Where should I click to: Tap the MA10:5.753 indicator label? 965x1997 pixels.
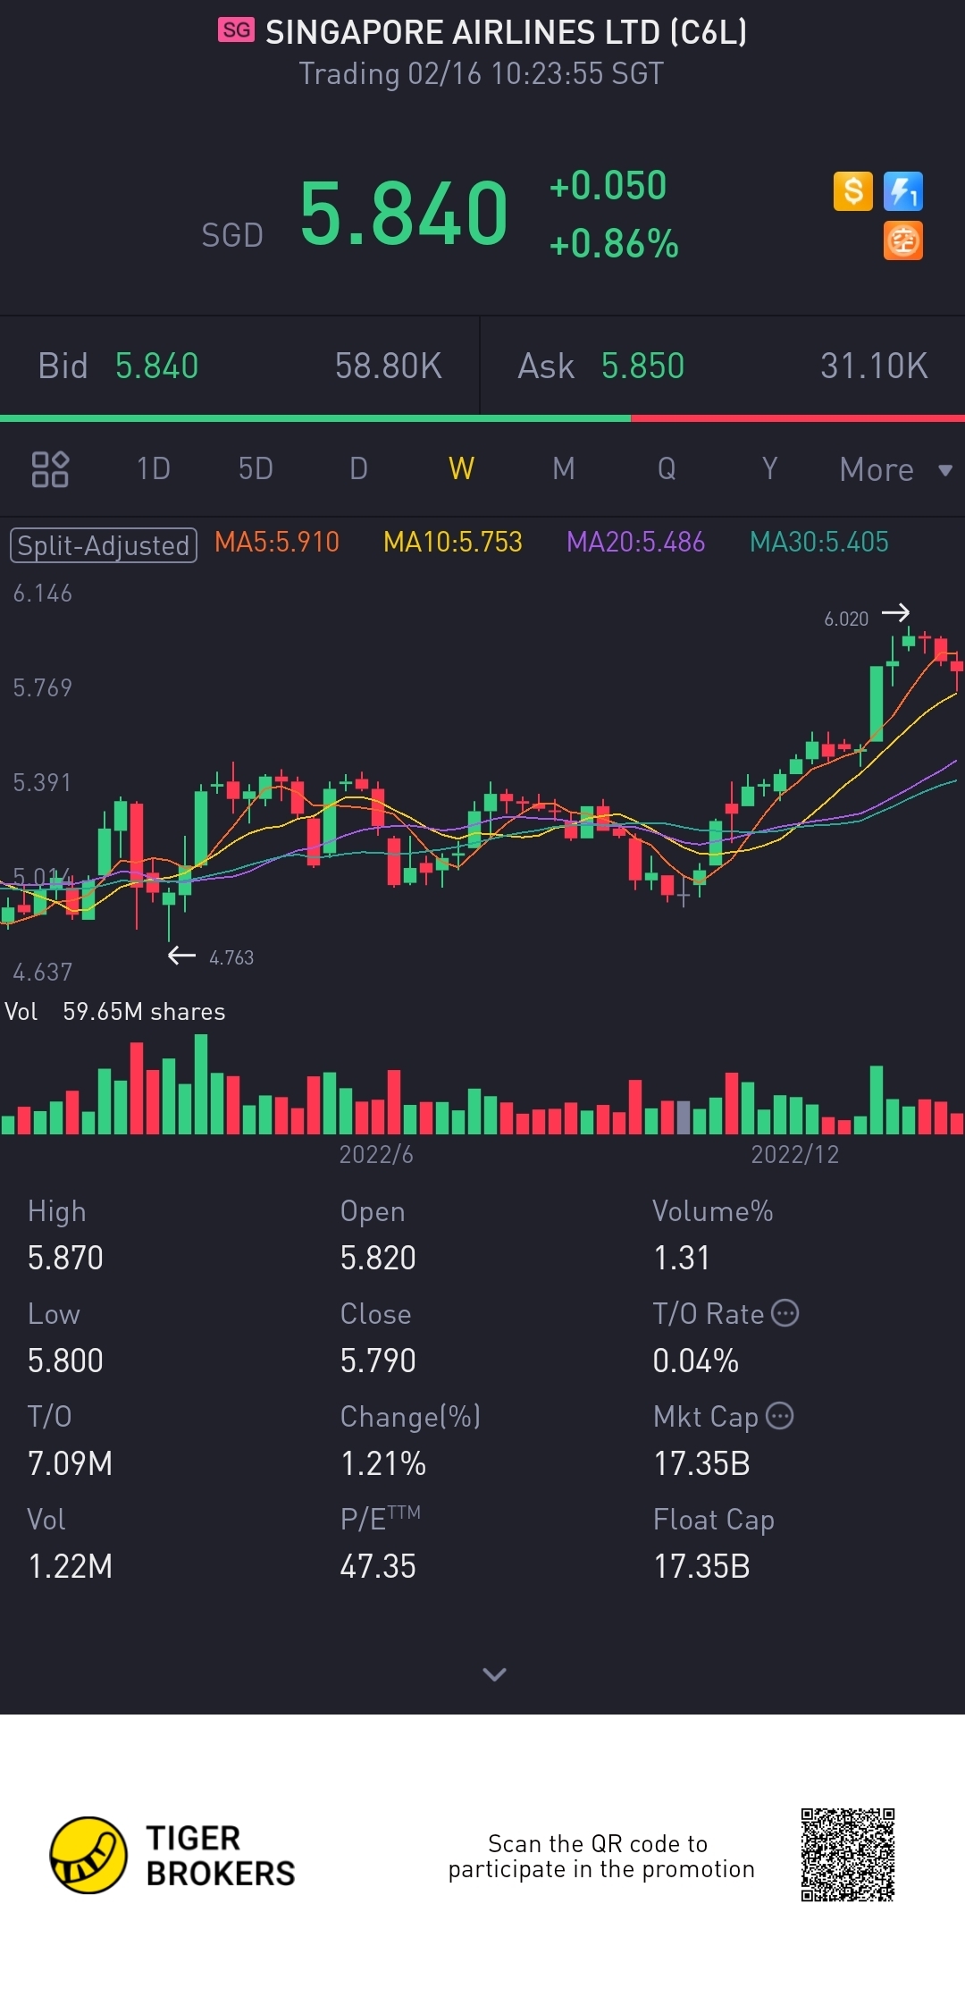pos(453,542)
